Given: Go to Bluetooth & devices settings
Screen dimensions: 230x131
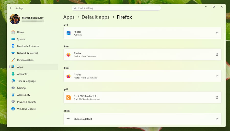Looking at the screenshot, I should coord(28,46).
